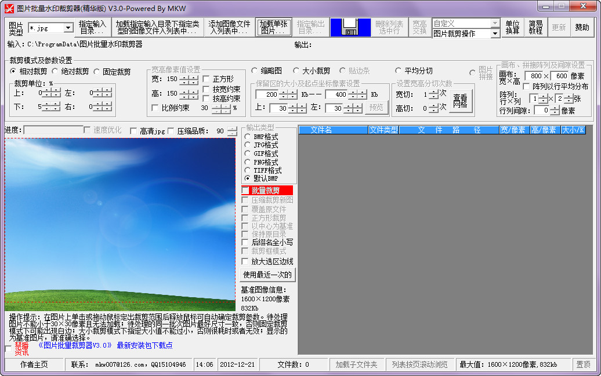Toggle 放大选区边线 checkbox
Screen dimensions: 601x376
(x=245, y=261)
